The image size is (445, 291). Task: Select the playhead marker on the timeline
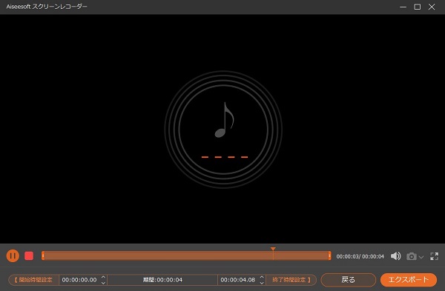273,249
